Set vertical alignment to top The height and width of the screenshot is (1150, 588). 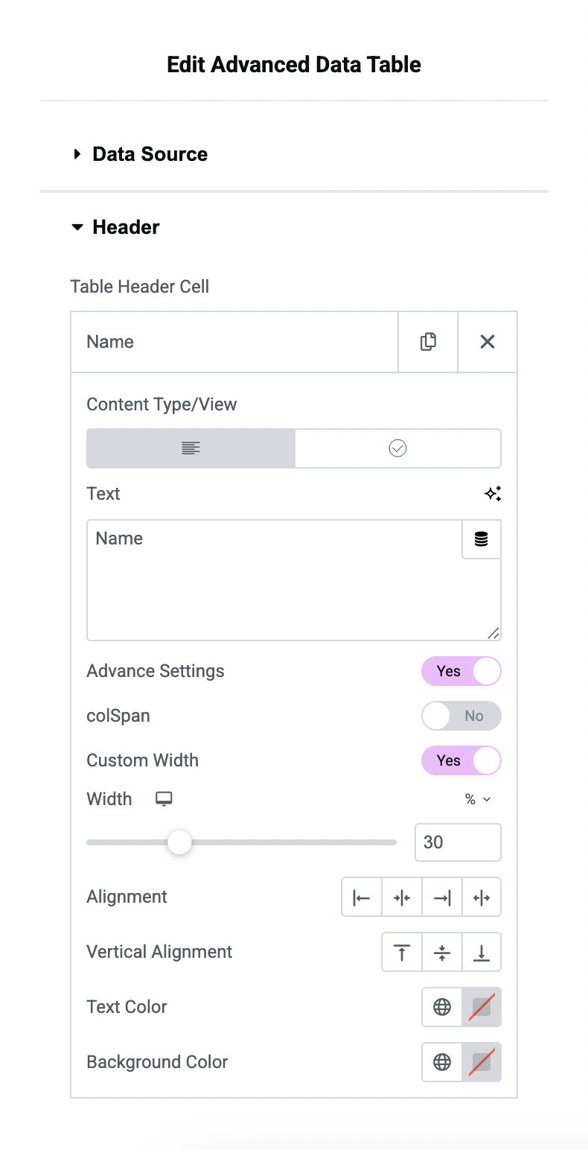click(x=402, y=953)
